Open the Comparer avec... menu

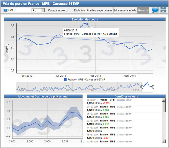coord(58,10)
